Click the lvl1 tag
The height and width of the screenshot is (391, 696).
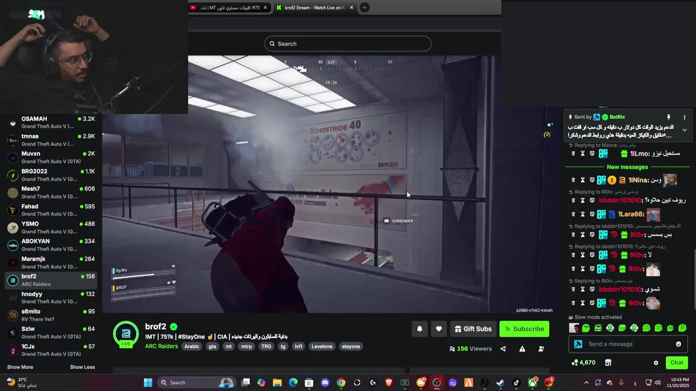tap(299, 346)
